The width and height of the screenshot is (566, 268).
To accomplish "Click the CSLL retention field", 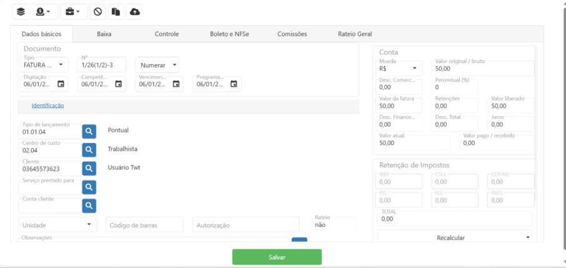I will pos(455,181).
